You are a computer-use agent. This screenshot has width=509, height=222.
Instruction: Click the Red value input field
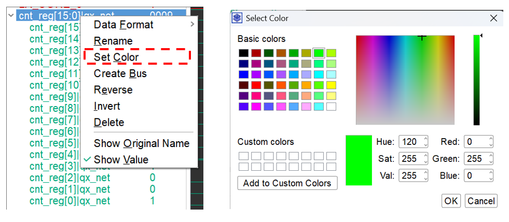pos(475,142)
